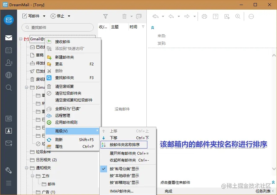Click the filter funnel icon

[105, 16]
